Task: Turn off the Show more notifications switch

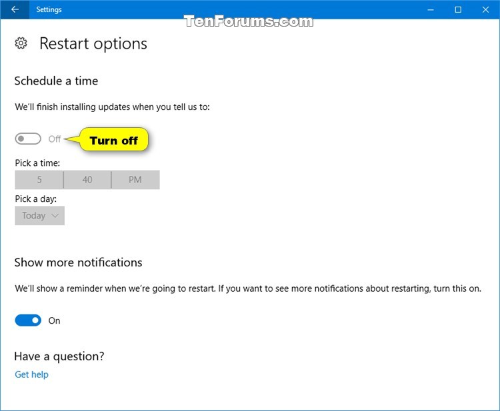Action: click(x=28, y=320)
